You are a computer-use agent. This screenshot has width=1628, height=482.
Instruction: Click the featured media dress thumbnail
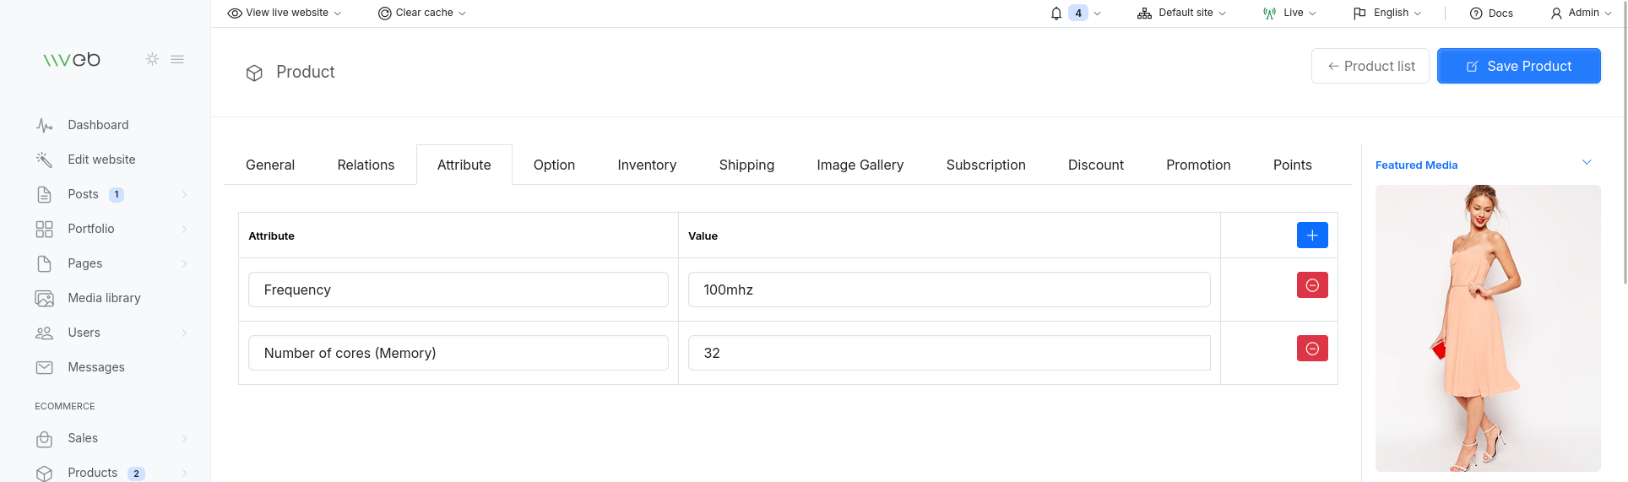point(1487,328)
